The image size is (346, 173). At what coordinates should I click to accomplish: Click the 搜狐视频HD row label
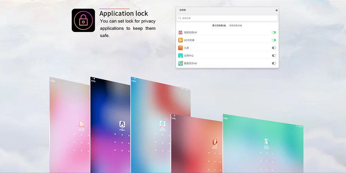click(190, 32)
